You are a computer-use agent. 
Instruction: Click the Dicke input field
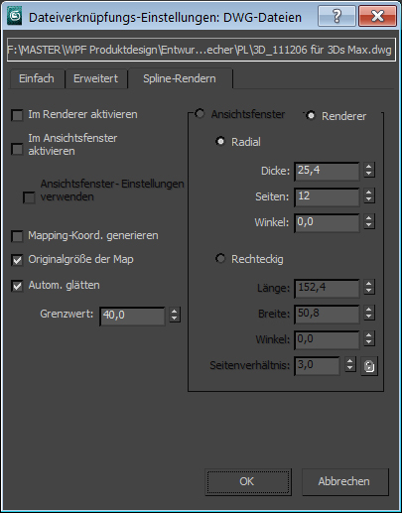(x=327, y=171)
